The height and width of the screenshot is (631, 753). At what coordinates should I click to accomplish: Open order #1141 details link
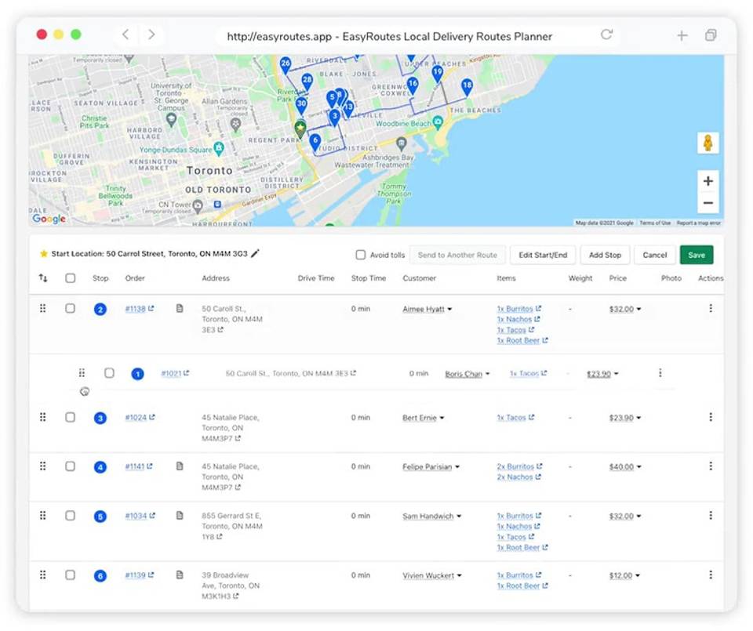pyautogui.click(x=138, y=466)
